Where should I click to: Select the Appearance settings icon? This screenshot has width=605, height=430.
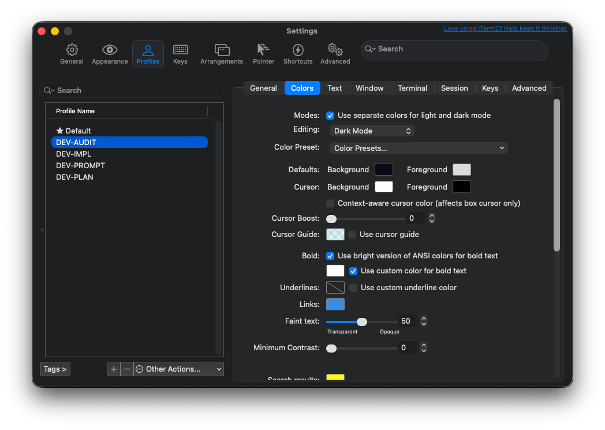[x=110, y=53]
